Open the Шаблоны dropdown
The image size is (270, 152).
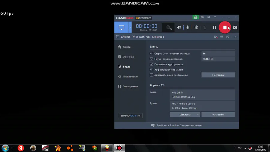coord(185,115)
